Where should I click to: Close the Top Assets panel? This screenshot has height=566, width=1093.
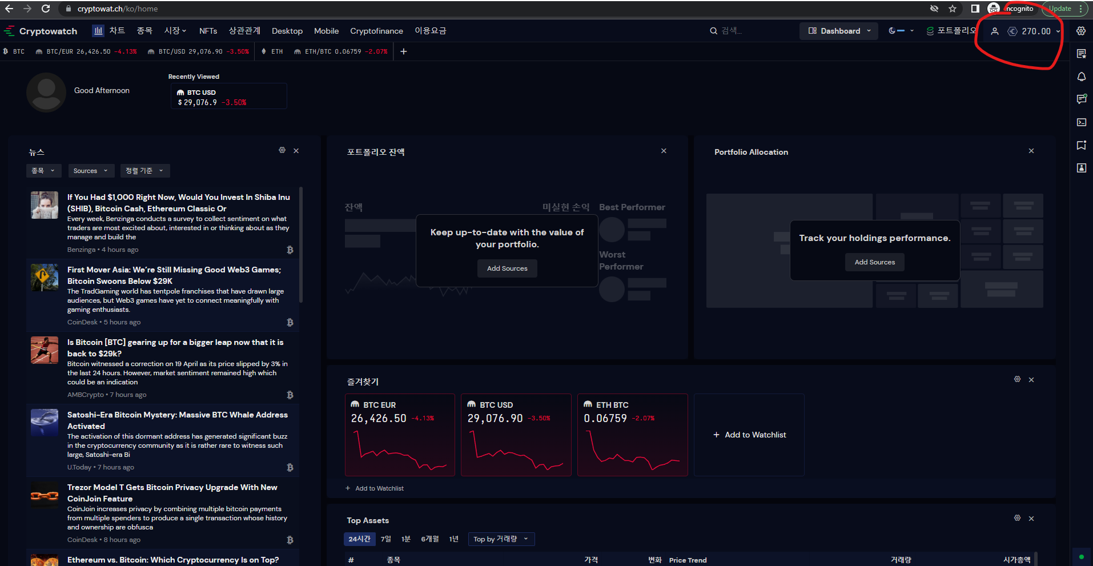tap(1031, 519)
